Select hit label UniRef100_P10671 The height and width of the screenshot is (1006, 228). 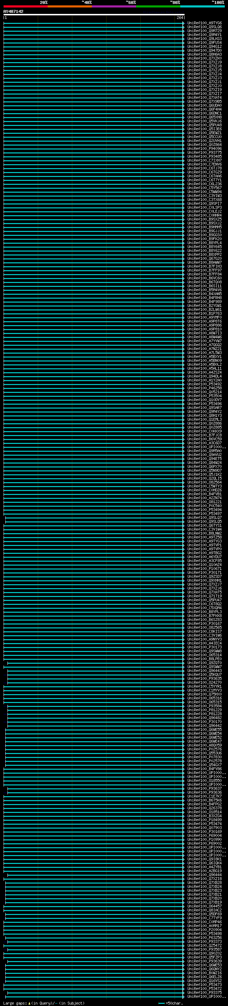pyautogui.click(x=204, y=568)
